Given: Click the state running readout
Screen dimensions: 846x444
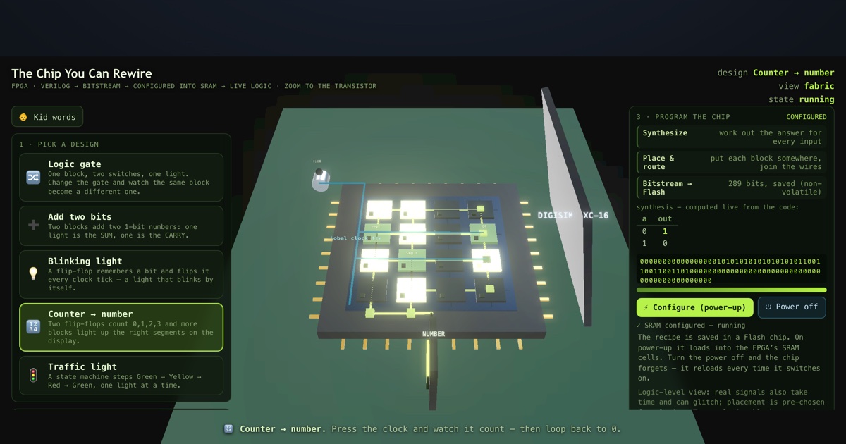Looking at the screenshot, I should pos(802,99).
